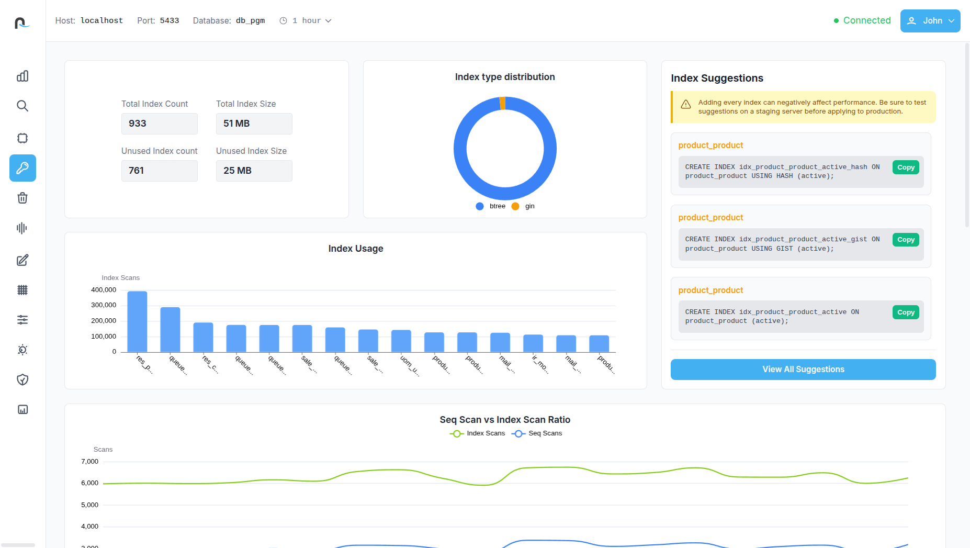Open the bar chart dashboard icon in sidebar
The width and height of the screenshot is (970, 548).
(x=22, y=76)
